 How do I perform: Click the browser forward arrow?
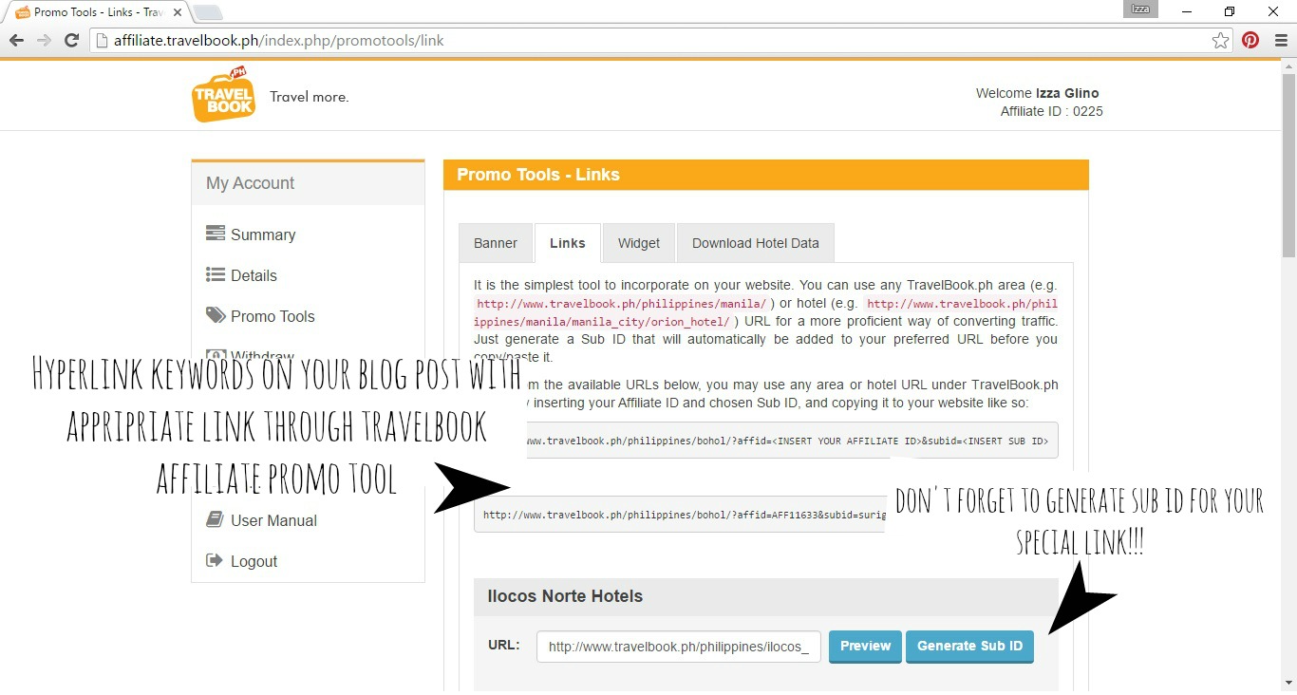(x=44, y=41)
